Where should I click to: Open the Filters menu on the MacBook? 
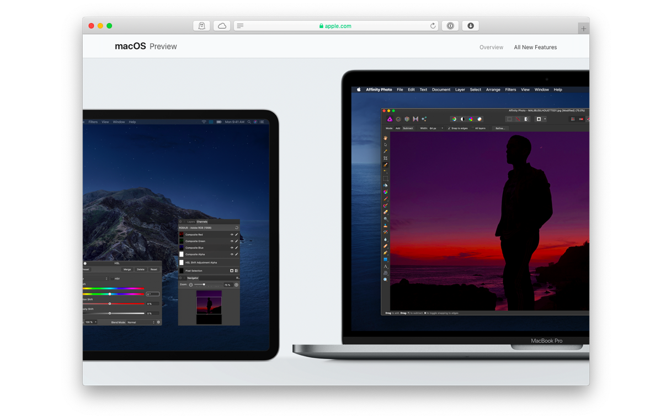click(510, 89)
